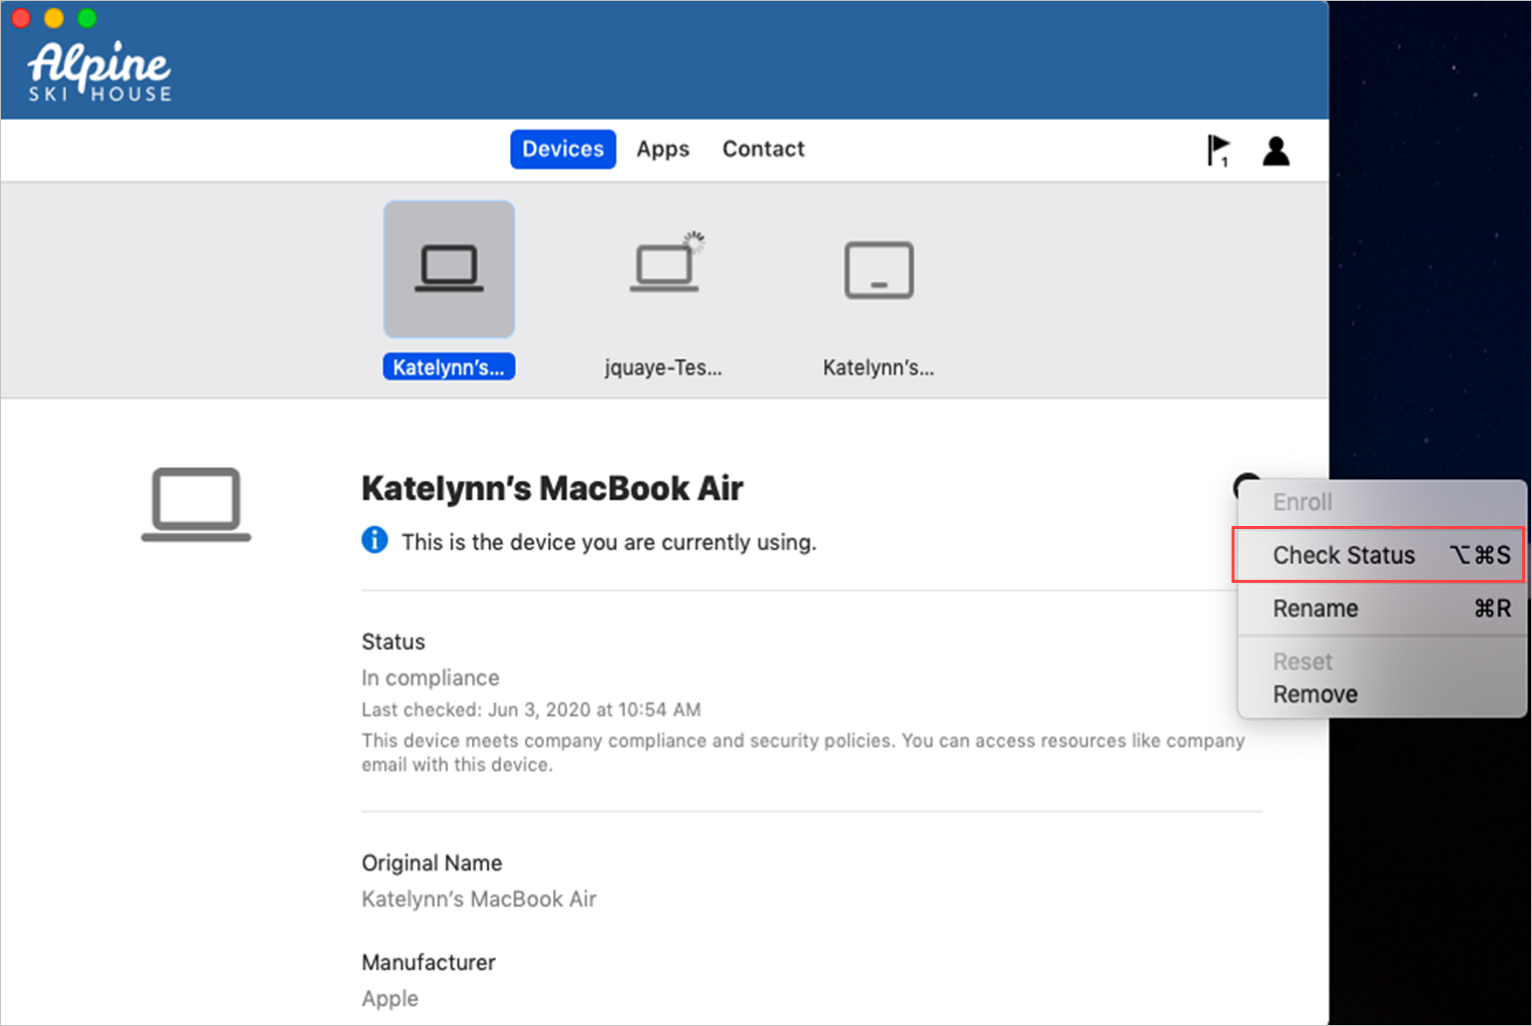Click 'This is the device you are currently using'
This screenshot has width=1532, height=1026.
pos(609,542)
